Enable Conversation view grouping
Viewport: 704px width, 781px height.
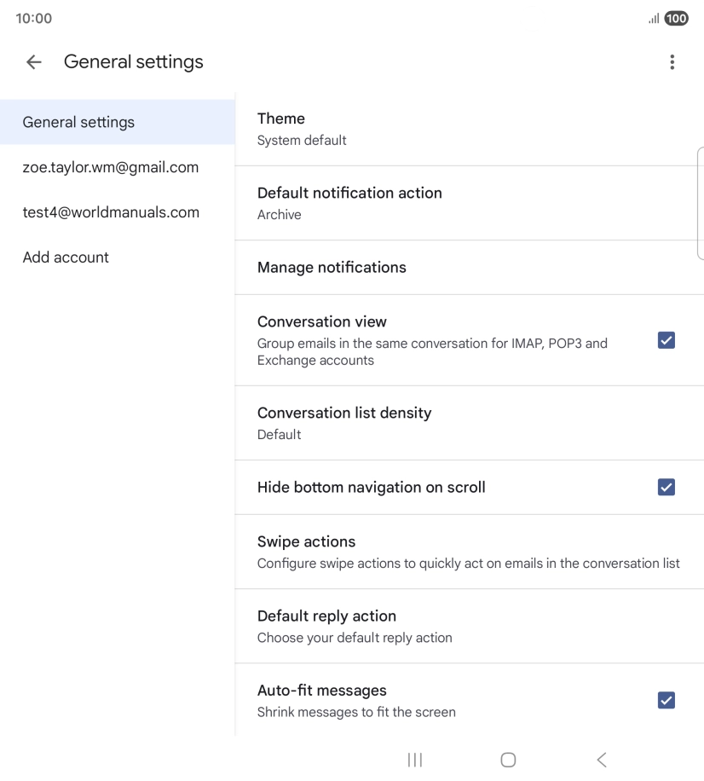tap(666, 339)
